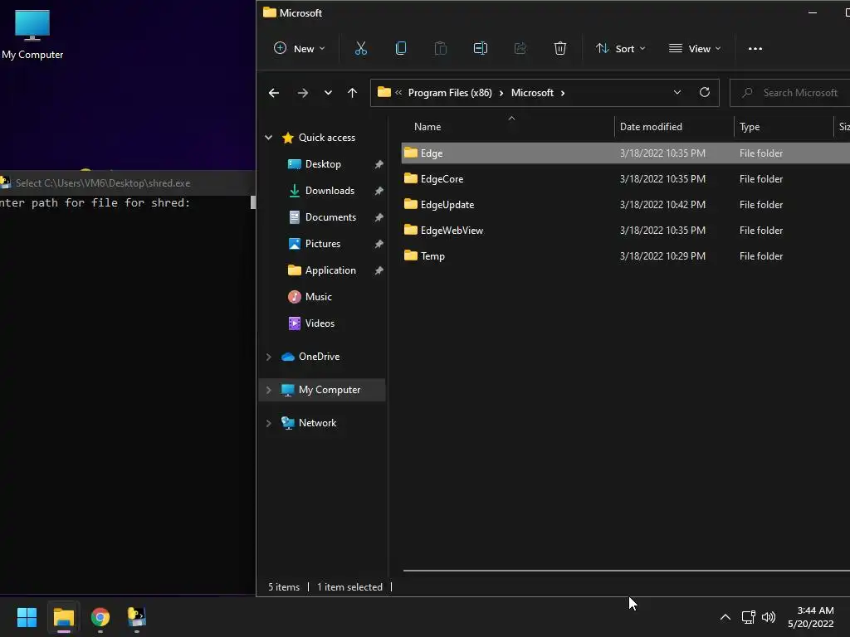Expand My Computer in navigation pane
Screen dimensions: 850x637
coord(268,390)
